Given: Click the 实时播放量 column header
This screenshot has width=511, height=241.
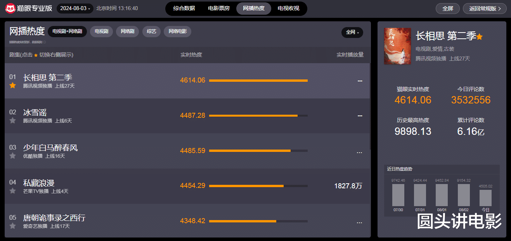Looking at the screenshot, I should pos(350,55).
